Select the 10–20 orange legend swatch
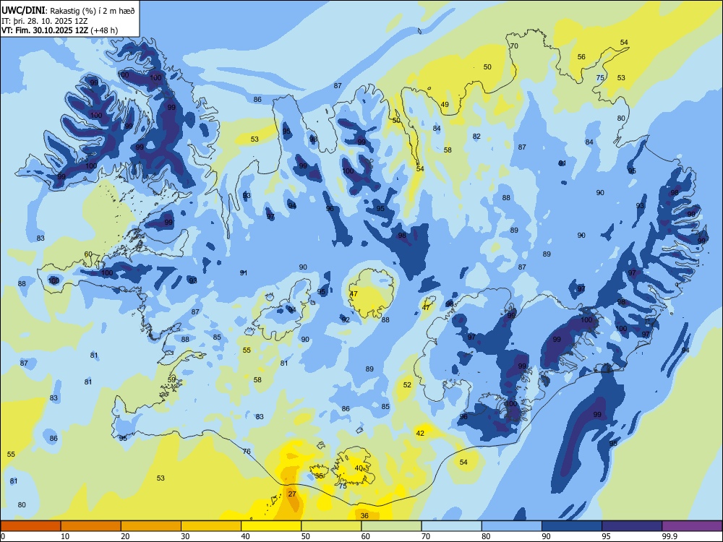This screenshot has width=723, height=542. [x=91, y=526]
